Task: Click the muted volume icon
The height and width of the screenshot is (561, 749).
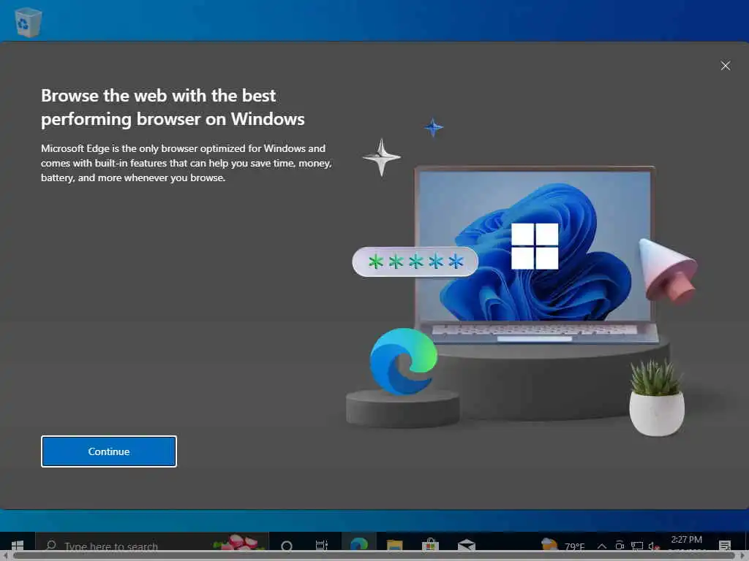Action: pyautogui.click(x=653, y=546)
